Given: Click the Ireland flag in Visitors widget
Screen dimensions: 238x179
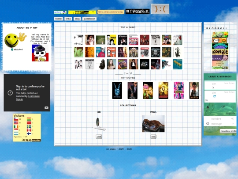Looking at the screenshot, I should 16,126.
